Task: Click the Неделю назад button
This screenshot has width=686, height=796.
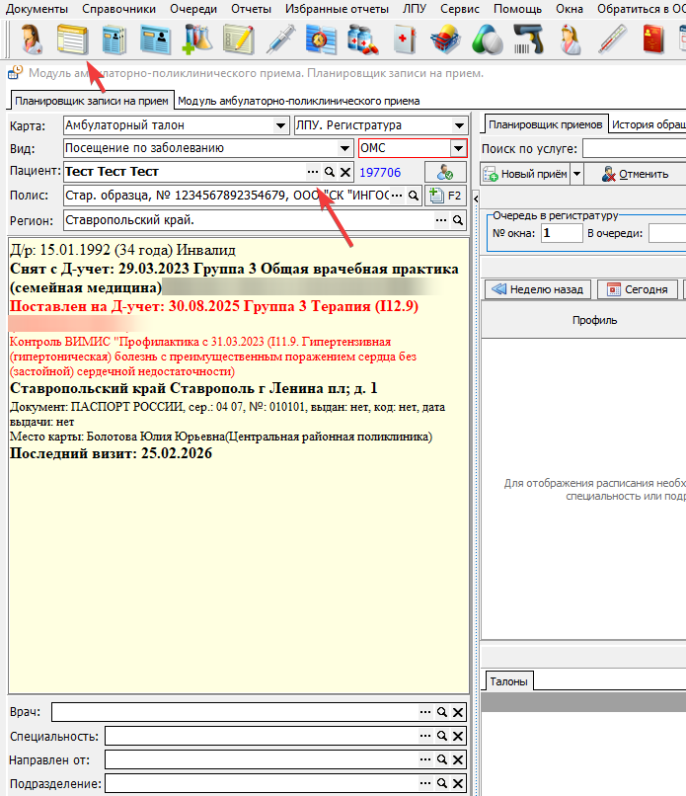Action: pyautogui.click(x=538, y=289)
